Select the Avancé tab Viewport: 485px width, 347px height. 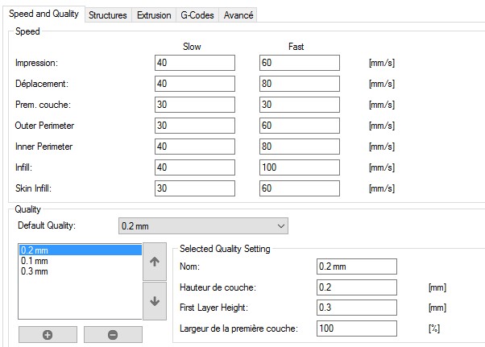tap(238, 15)
